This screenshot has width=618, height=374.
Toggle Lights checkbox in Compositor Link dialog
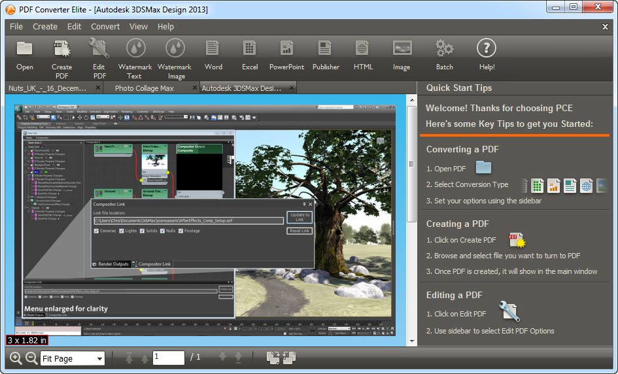click(x=122, y=231)
